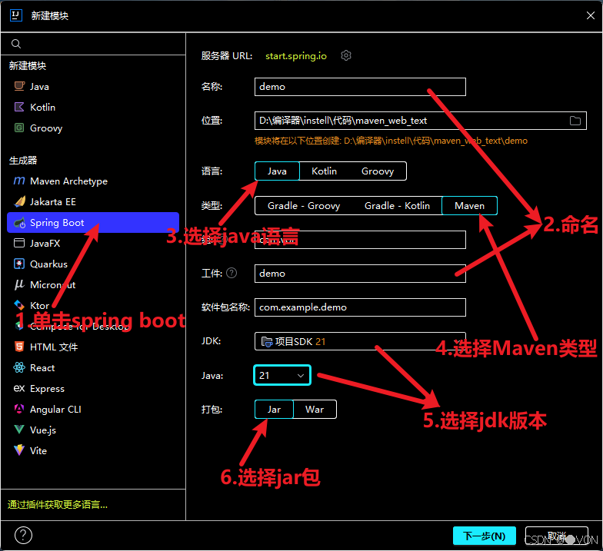Select the Kotlin module icon
The image size is (603, 551).
click(19, 107)
